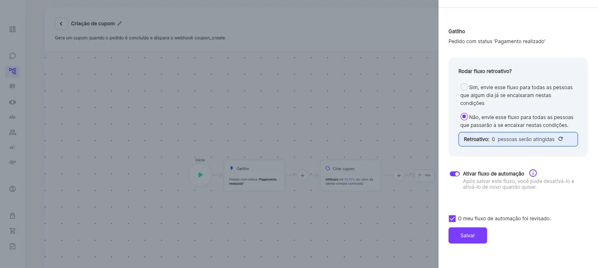The image size is (598, 268).
Task: Click the 'Rodar fluxo retroativo?' heading
Action: pos(485,71)
